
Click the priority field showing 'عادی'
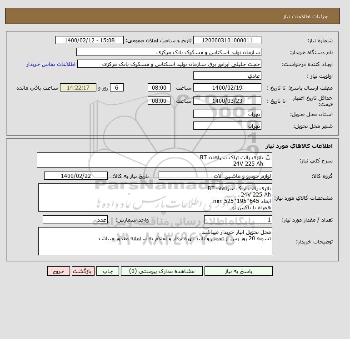227,76
